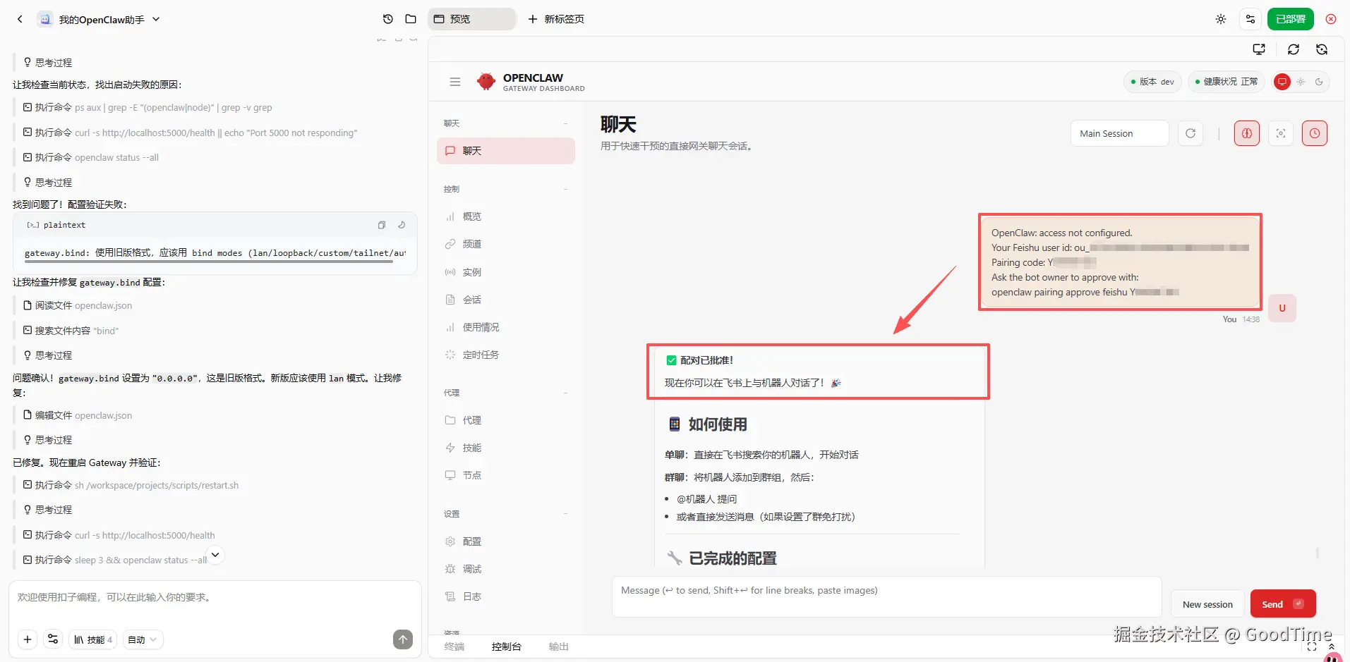The width and height of the screenshot is (1350, 662).
Task: Start a New session
Action: (x=1207, y=603)
